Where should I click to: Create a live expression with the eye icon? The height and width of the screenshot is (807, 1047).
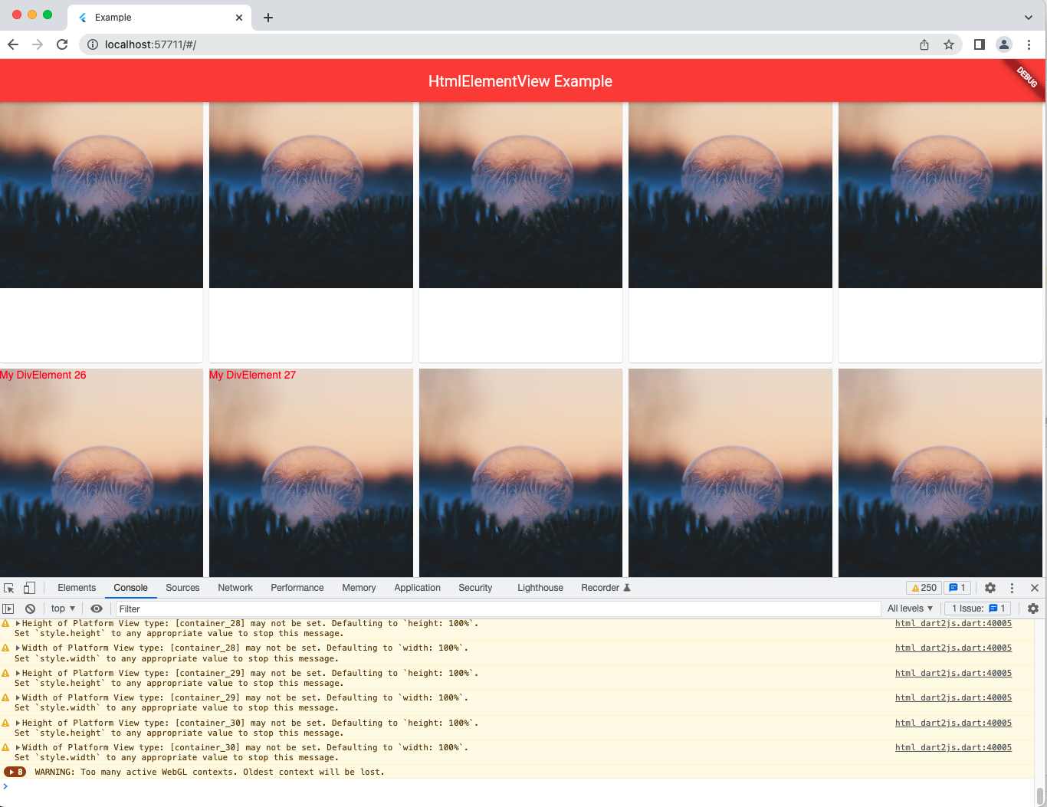point(96,608)
